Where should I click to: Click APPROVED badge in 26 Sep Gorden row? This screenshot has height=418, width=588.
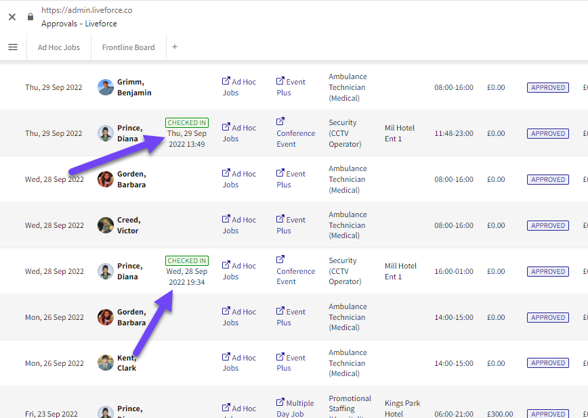(x=548, y=318)
